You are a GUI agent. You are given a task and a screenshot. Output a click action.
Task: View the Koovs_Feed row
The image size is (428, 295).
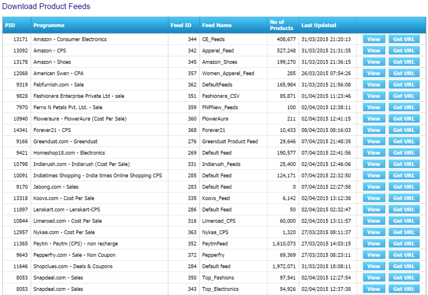[373, 198]
